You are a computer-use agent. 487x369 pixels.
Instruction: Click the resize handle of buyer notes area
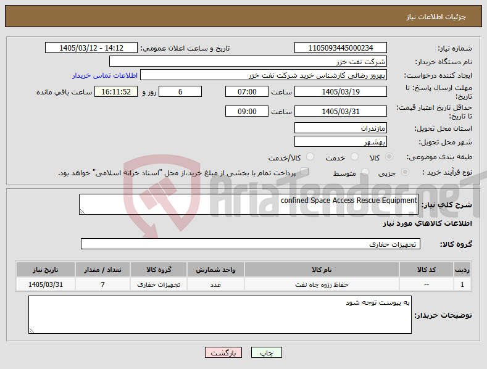coord(31,331)
